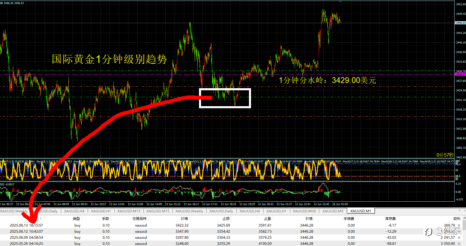Click the magenta 3429 level price tag
Screen dimensions: 466x246
[x=460, y=74]
